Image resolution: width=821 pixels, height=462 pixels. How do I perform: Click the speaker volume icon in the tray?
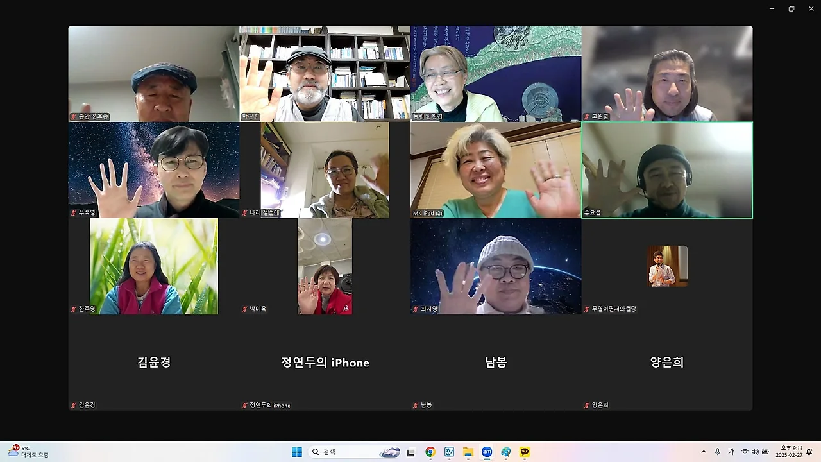(x=755, y=452)
